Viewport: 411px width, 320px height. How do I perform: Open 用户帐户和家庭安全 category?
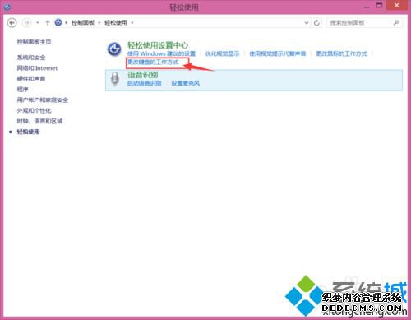43,100
